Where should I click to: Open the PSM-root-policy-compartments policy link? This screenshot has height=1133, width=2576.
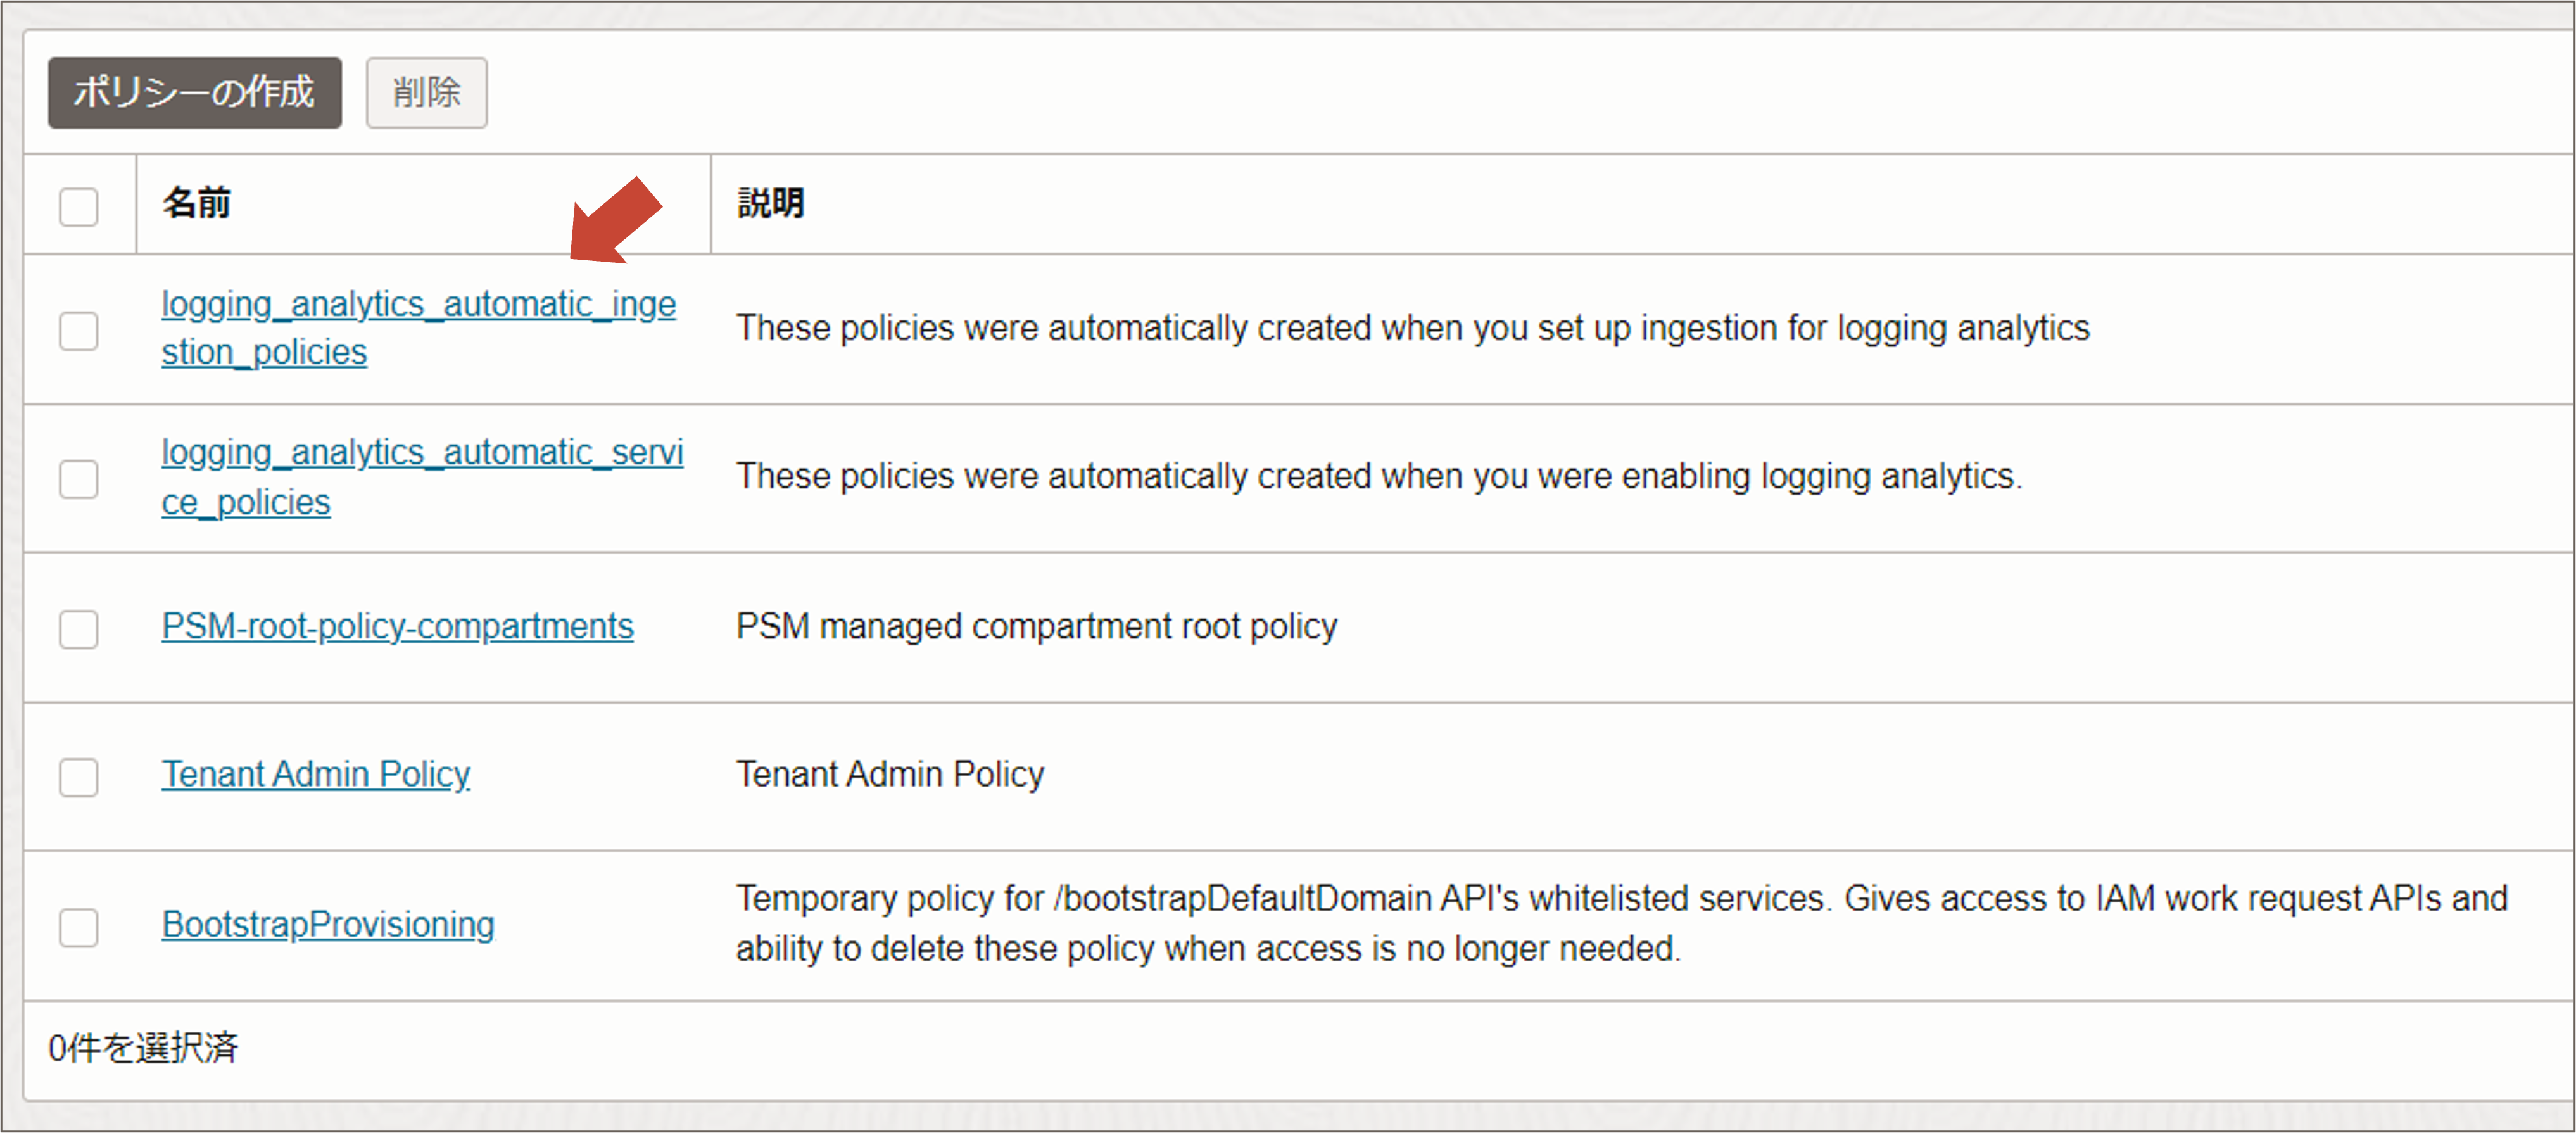pyautogui.click(x=397, y=627)
